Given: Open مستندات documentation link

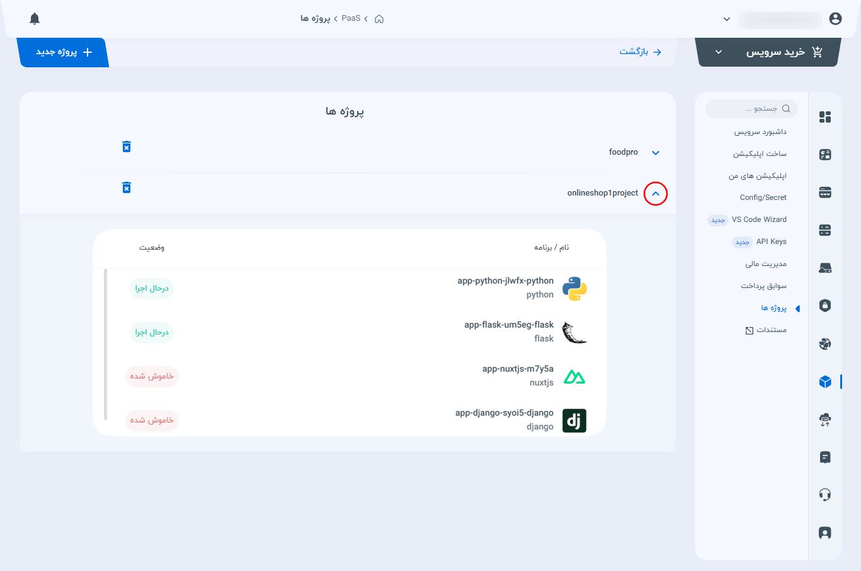Looking at the screenshot, I should (772, 330).
